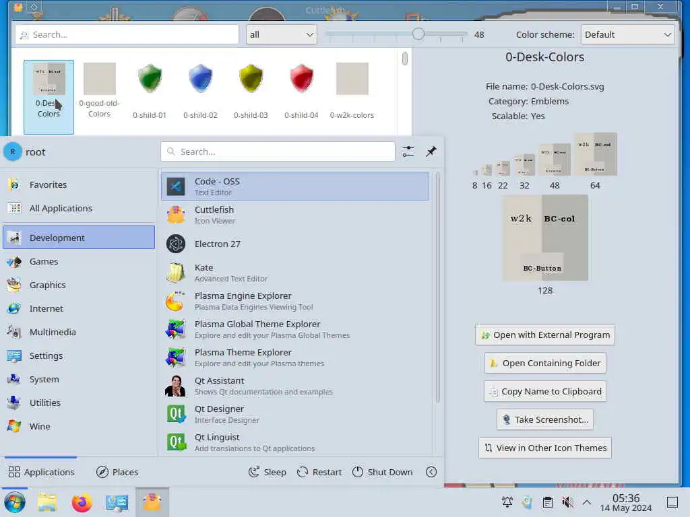690x517 pixels.
Task: Open launcher configure settings sliders icon
Action: click(x=408, y=151)
